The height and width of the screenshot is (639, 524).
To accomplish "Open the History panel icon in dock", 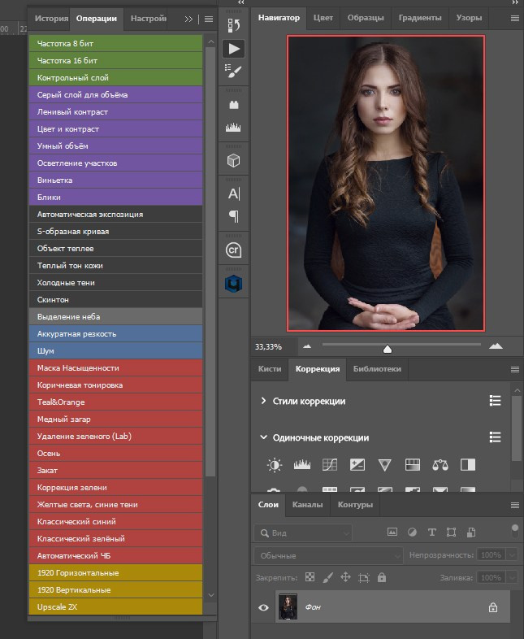I will click(234, 25).
